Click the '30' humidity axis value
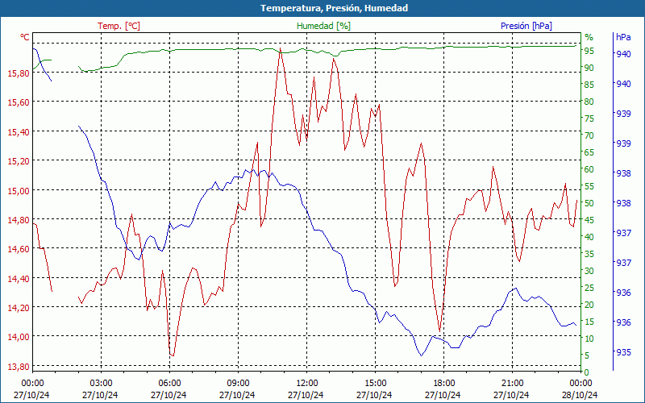Viewport: 645px width, 403px height. point(589,271)
